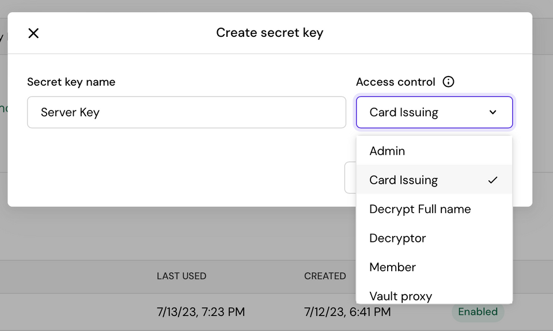Click the green Enabled status badge
The height and width of the screenshot is (331, 553).
478,312
